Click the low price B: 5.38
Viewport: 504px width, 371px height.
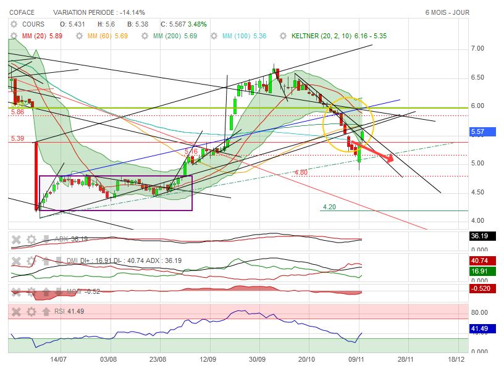point(138,24)
